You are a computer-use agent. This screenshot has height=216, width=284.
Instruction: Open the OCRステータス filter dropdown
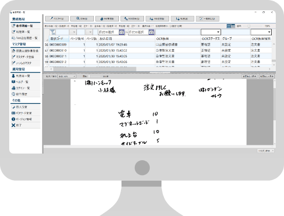click(211, 32)
